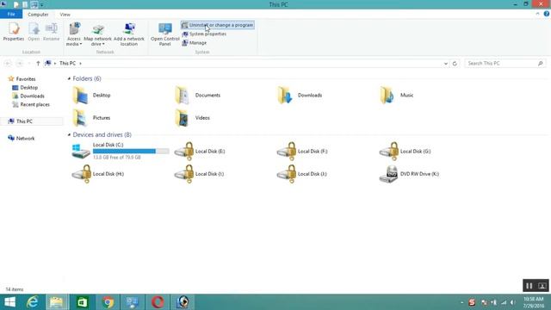Open the Properties ribbon button
551x310 pixels.
click(14, 32)
